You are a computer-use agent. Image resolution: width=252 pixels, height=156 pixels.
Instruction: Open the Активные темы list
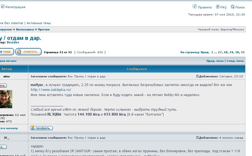pos(39,23)
